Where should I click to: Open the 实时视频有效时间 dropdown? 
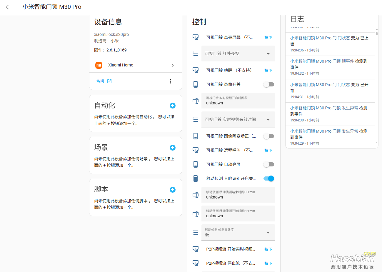click(238, 120)
